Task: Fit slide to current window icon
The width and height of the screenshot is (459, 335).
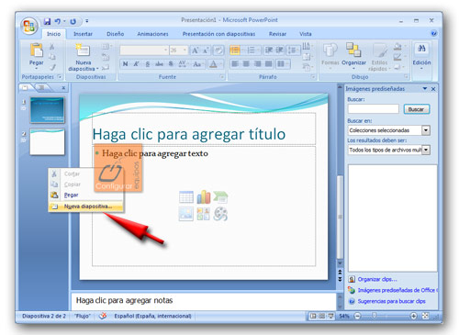Action: click(x=426, y=316)
